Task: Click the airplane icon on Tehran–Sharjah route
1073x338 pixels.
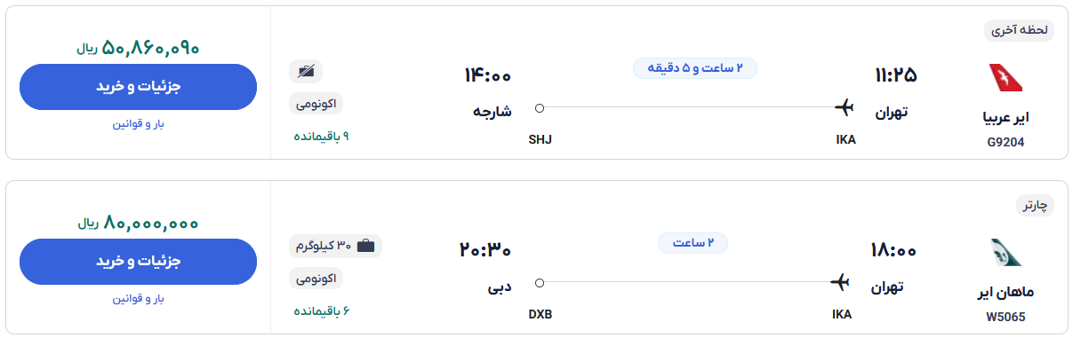Action: pos(844,107)
